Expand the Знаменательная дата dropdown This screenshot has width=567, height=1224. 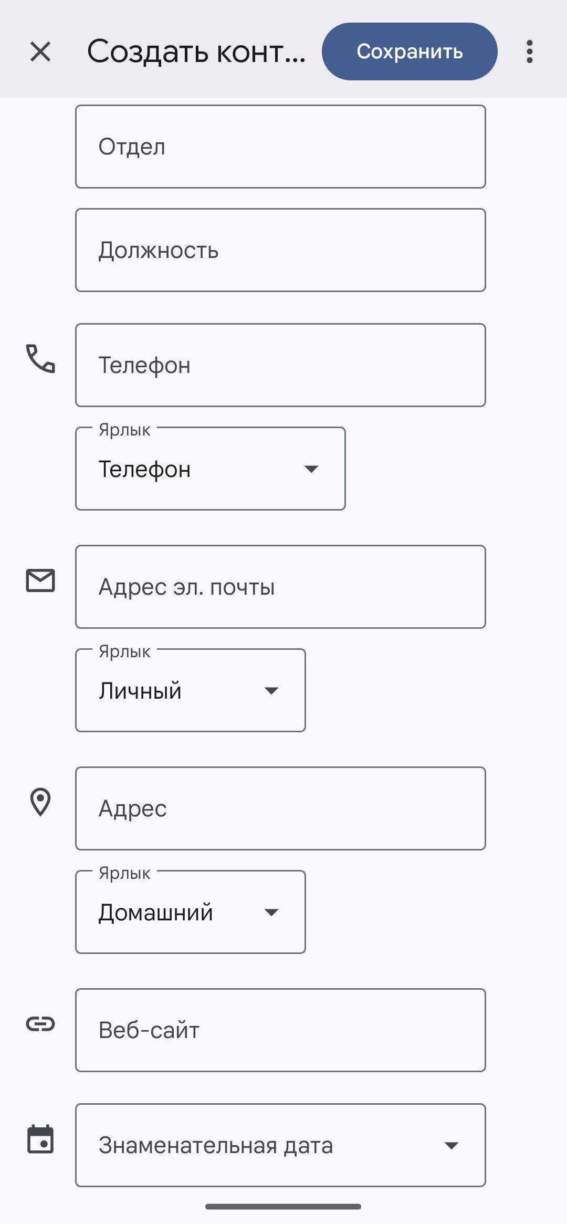280,1145
